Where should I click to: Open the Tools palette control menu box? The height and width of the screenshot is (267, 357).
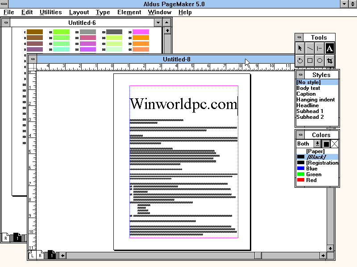pyautogui.click(x=299, y=37)
